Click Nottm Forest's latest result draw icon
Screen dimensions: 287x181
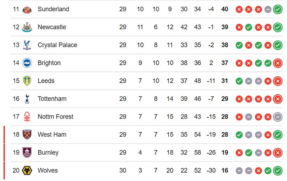277,117
